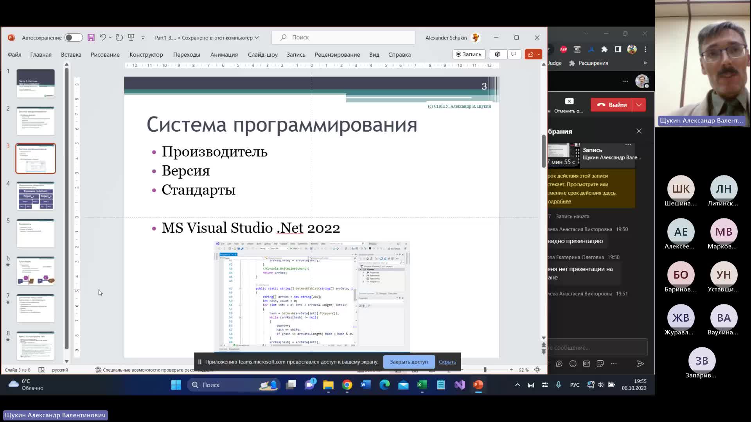751x422 pixels.
Task: Click the slide panel vertical scrollbar
Action: pos(66,209)
